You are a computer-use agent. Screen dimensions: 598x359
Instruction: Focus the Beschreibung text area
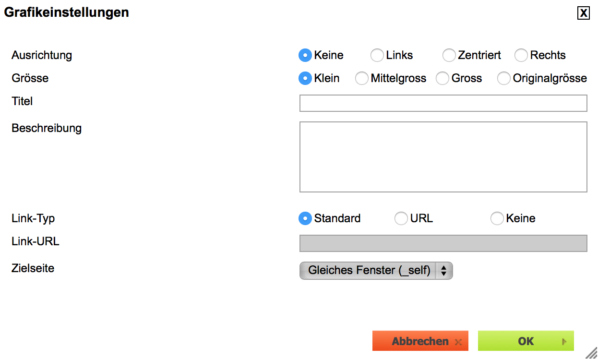point(443,157)
